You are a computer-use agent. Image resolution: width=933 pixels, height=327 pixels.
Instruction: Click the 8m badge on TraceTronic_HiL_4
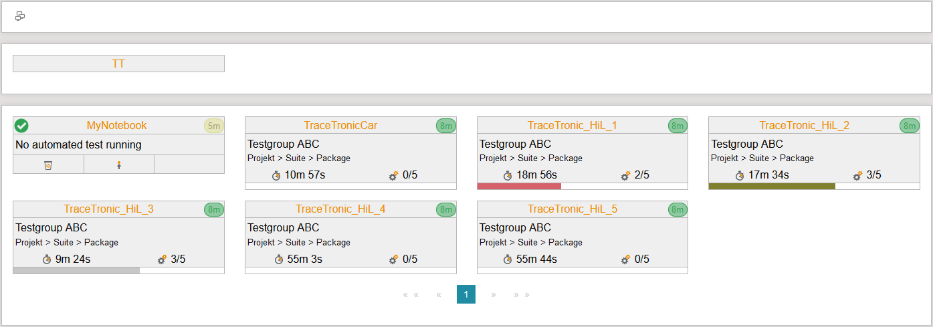[x=446, y=210]
